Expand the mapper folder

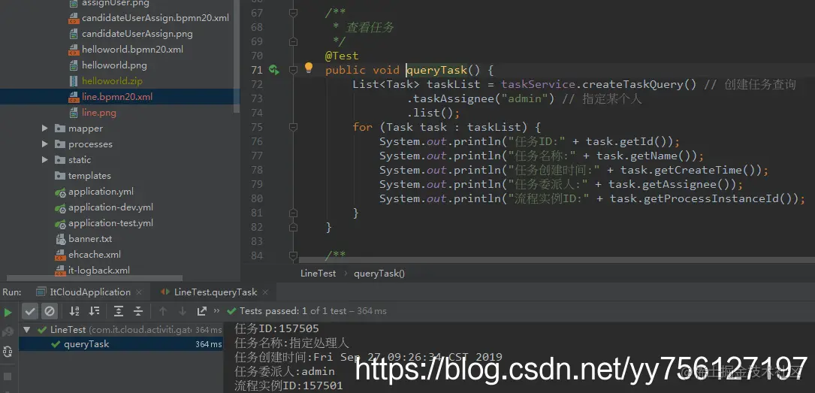[x=45, y=128]
